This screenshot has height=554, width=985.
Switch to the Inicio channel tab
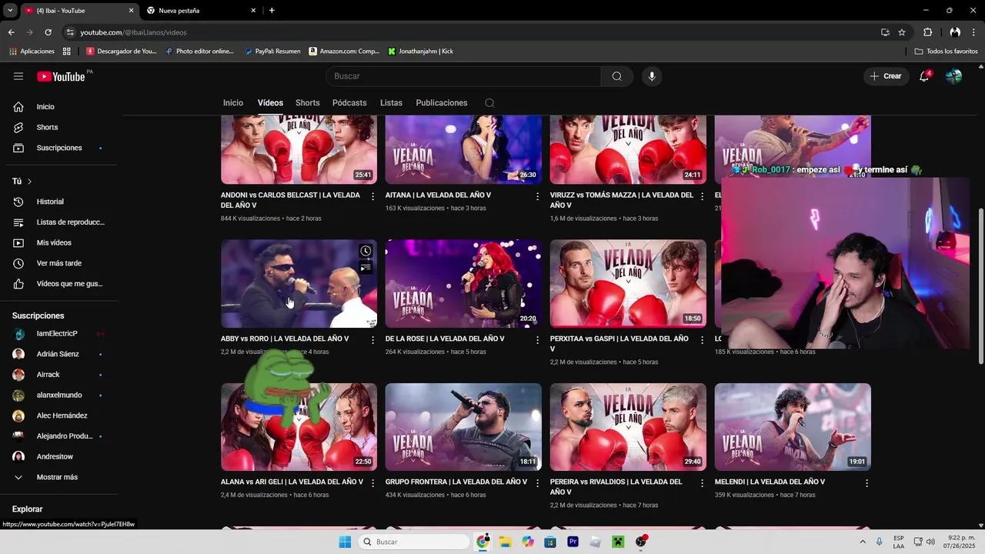(233, 103)
